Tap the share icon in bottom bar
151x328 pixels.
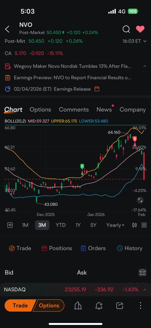click(x=120, y=305)
